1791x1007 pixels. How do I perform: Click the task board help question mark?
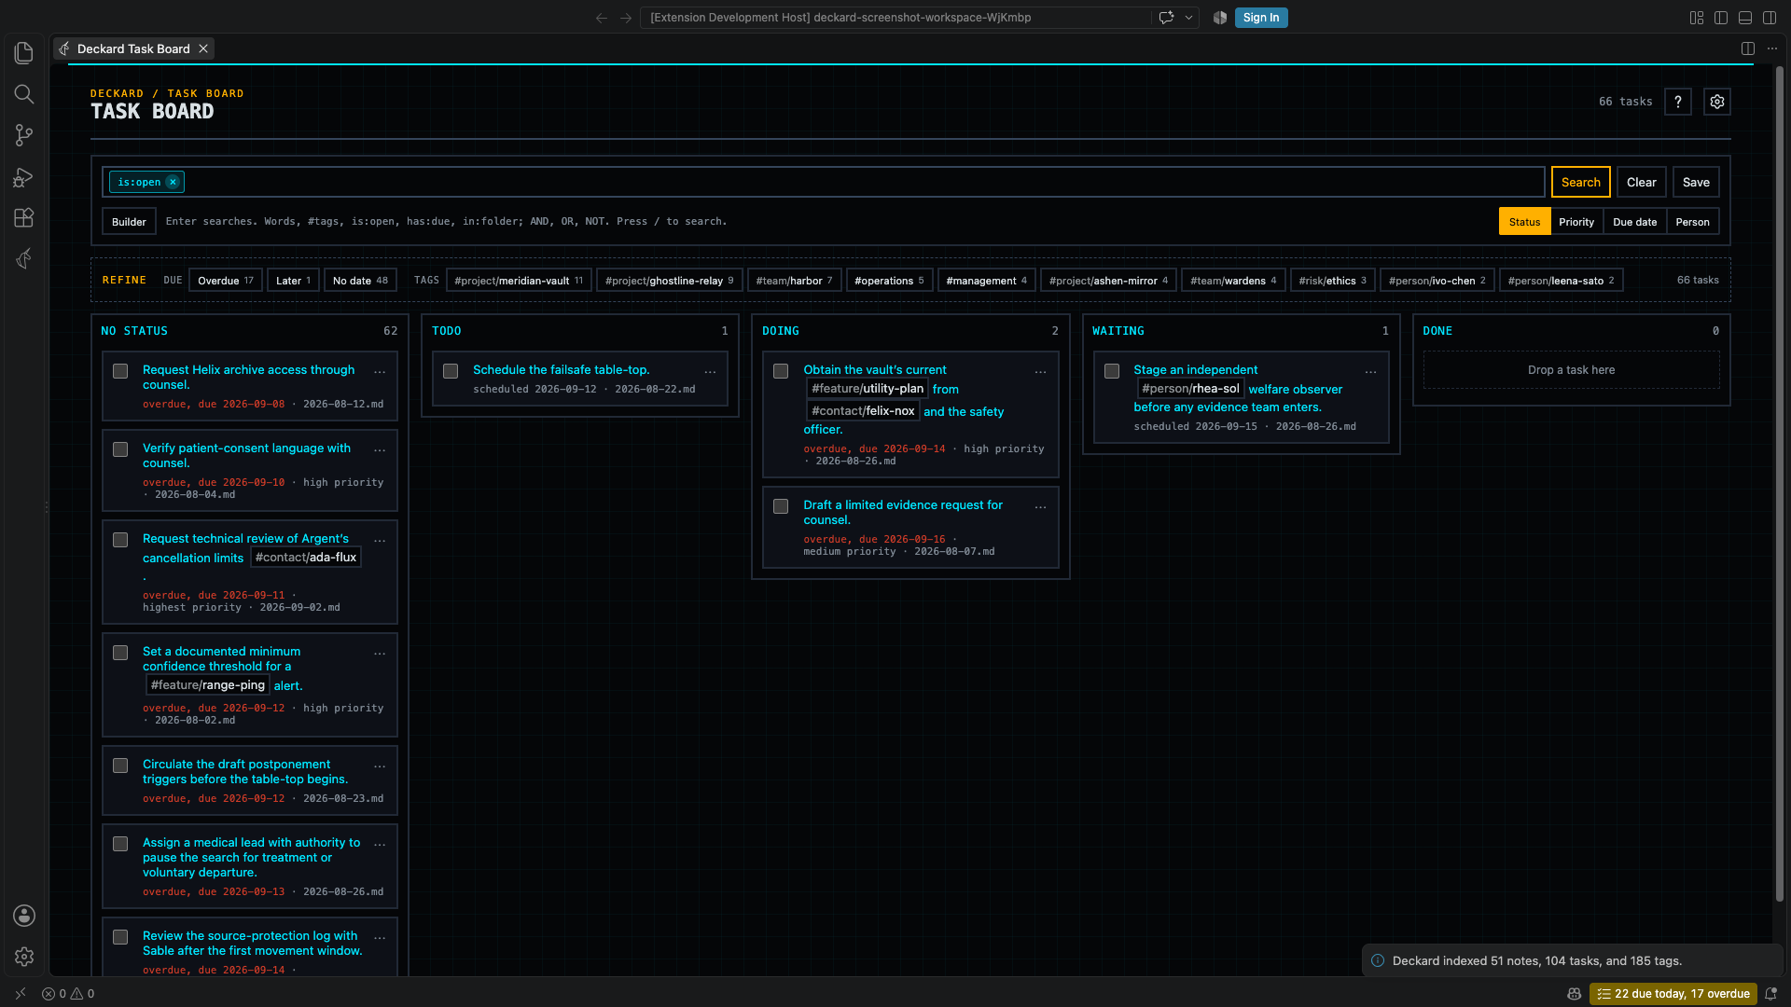coord(1677,102)
